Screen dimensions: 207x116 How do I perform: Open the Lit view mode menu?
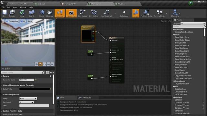point(23,21)
